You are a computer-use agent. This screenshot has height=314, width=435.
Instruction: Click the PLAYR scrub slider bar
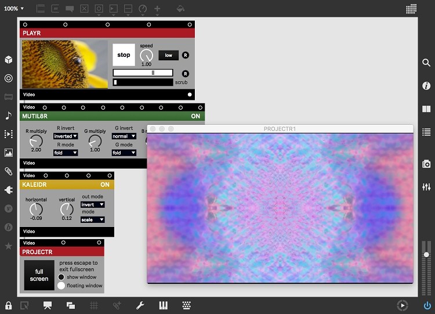coord(143,82)
